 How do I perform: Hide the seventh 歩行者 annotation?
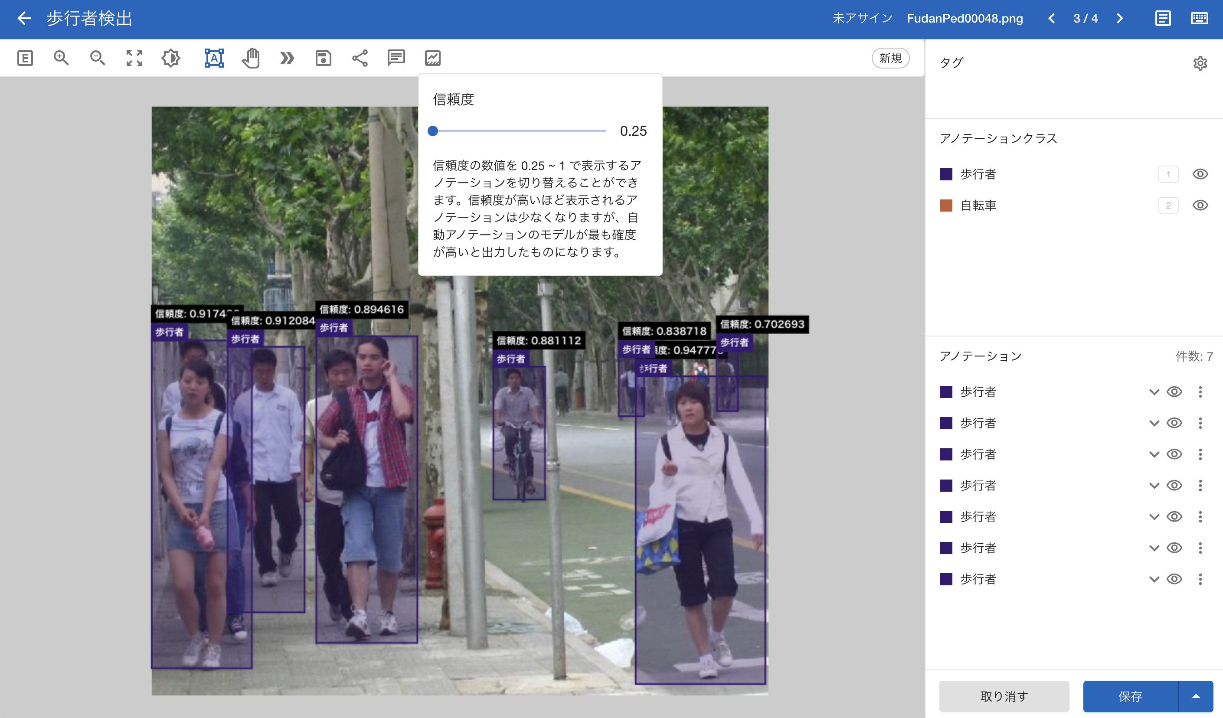[1174, 579]
